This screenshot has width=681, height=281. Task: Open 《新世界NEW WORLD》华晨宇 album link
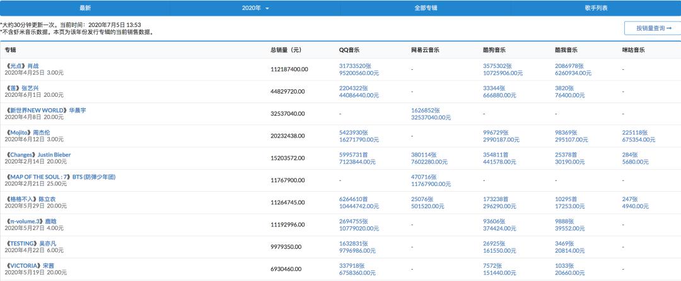45,111
